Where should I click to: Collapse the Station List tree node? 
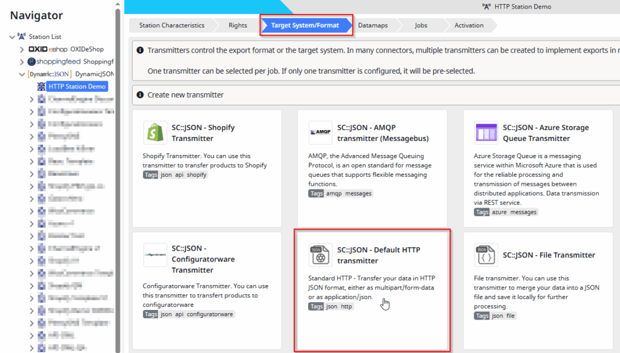coord(12,36)
